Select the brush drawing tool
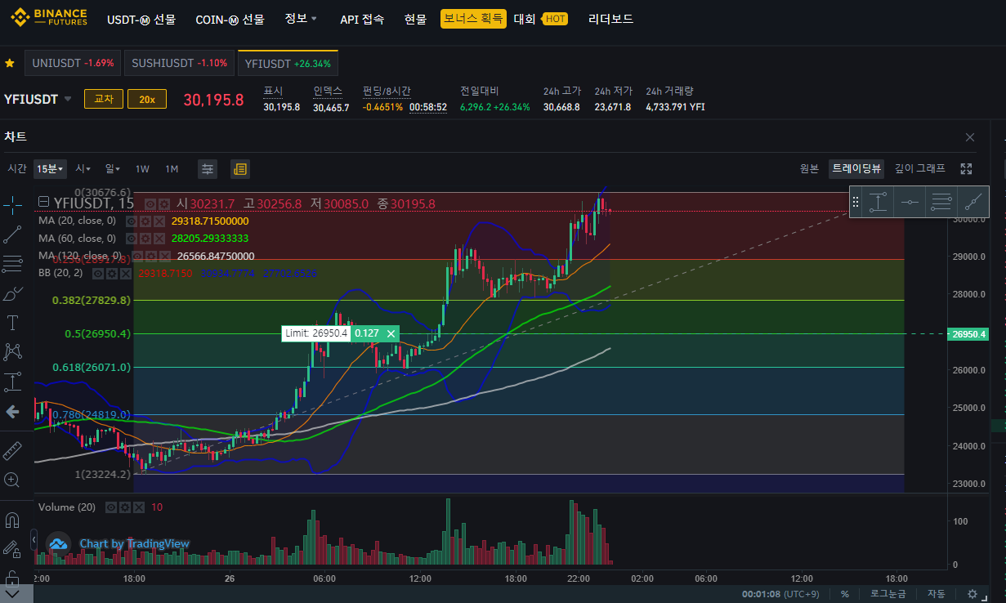1006x603 pixels. click(13, 293)
